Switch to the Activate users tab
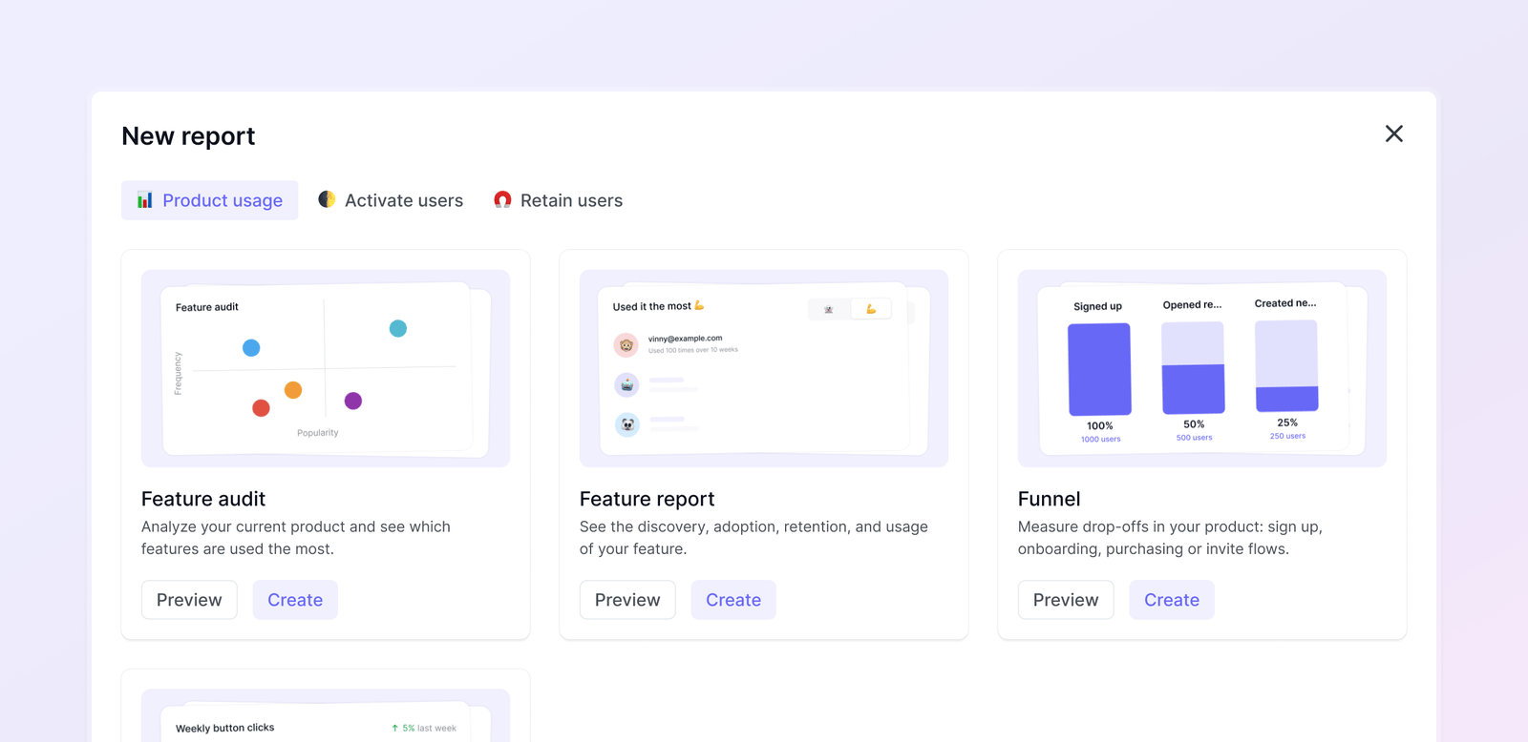Viewport: 1528px width, 742px height. pos(391,200)
